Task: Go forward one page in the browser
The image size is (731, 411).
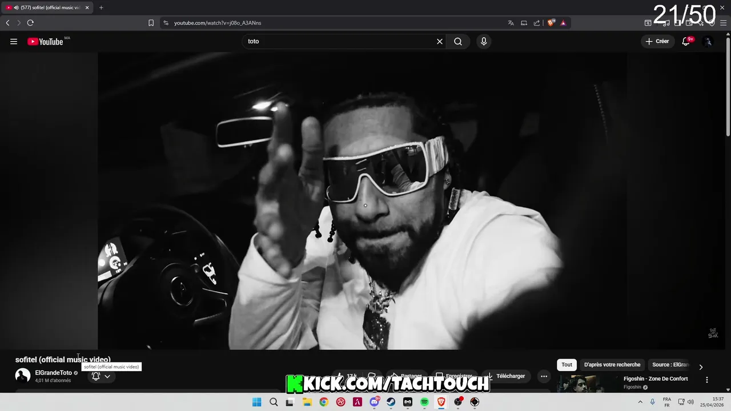Action: (19, 23)
